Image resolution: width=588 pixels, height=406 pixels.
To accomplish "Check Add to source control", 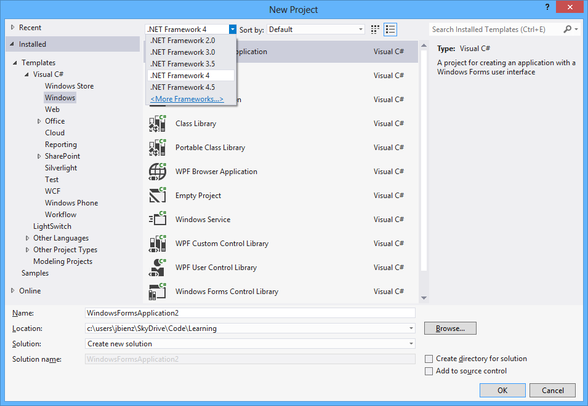I will click(429, 371).
